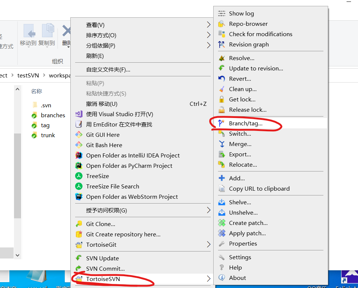
Task: Click the Shelve icon
Action: 221,202
